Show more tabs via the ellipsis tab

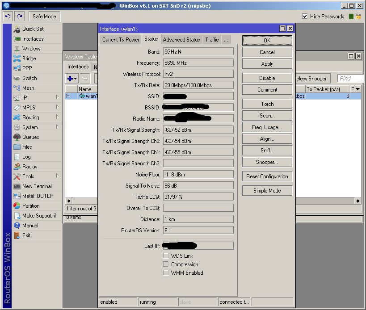coord(226,40)
